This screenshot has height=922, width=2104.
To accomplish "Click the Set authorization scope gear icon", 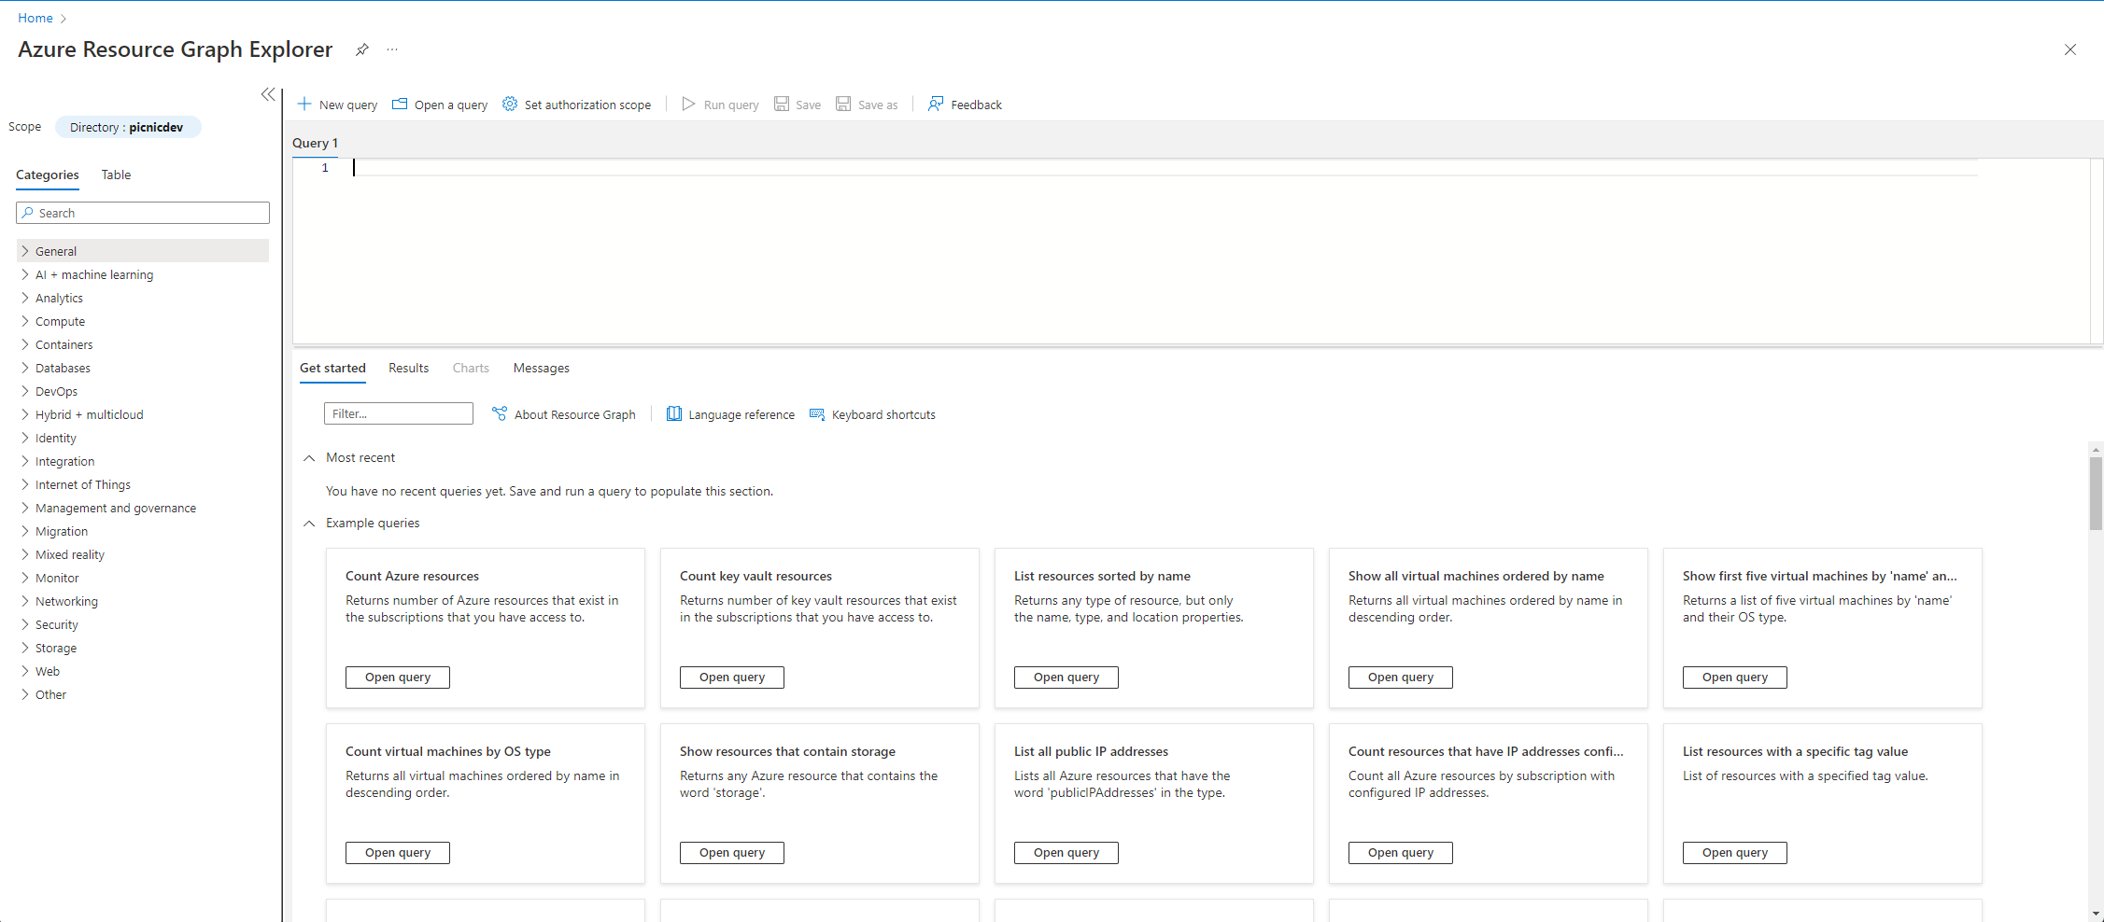I will point(510,104).
